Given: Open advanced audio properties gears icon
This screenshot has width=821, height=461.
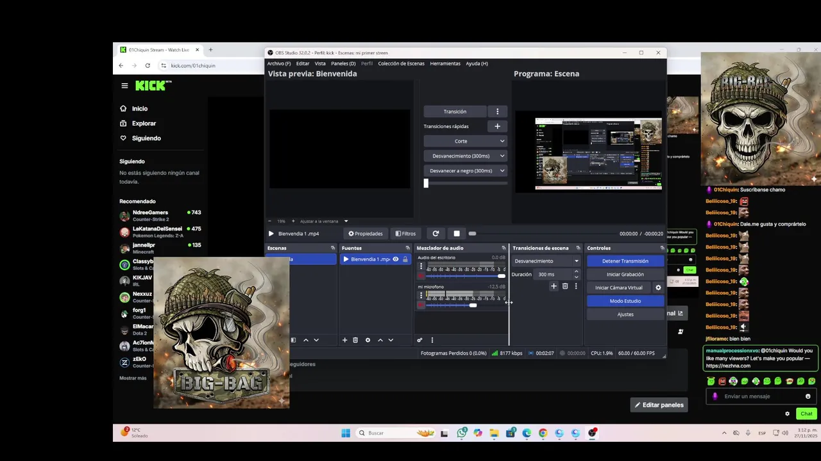Looking at the screenshot, I should pos(419,340).
